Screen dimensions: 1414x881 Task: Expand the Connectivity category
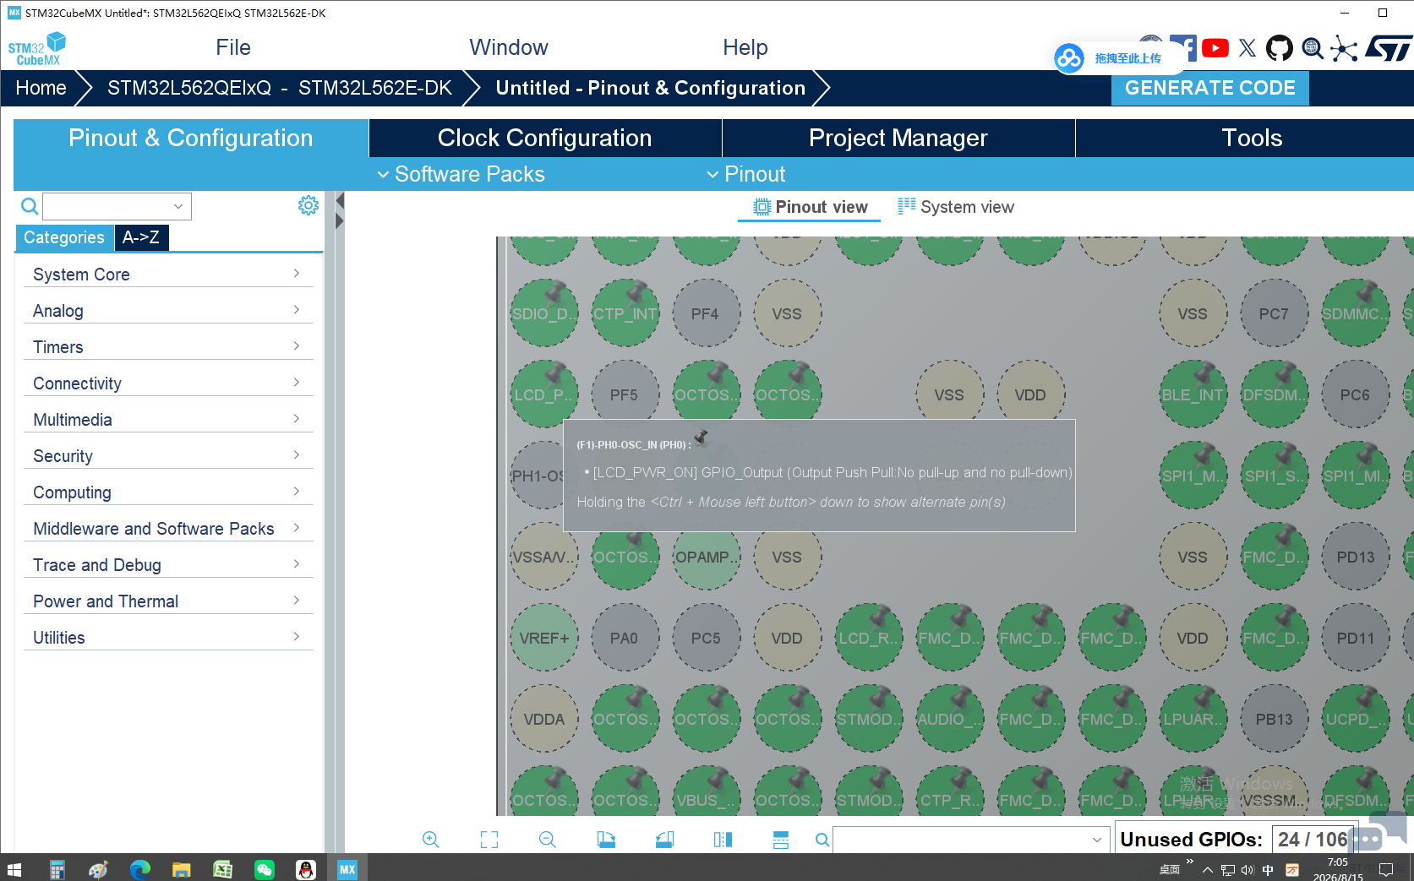pyautogui.click(x=168, y=383)
